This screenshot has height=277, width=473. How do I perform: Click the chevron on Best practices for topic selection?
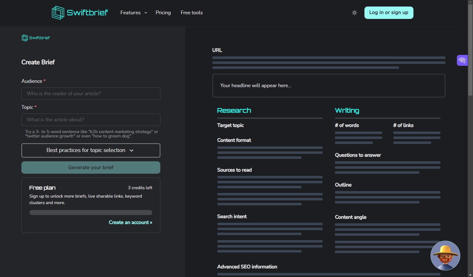(132, 150)
